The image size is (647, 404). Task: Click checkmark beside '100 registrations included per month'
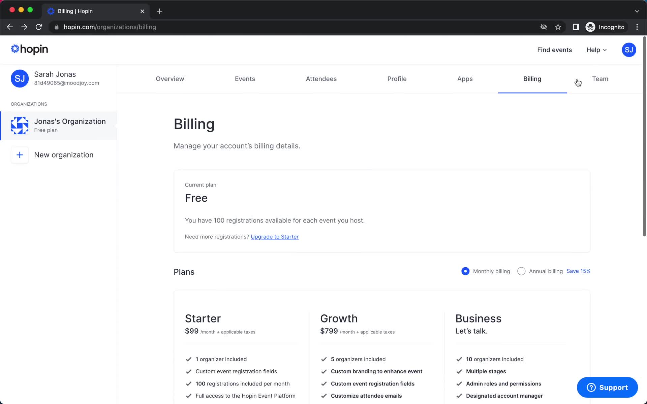(x=189, y=384)
